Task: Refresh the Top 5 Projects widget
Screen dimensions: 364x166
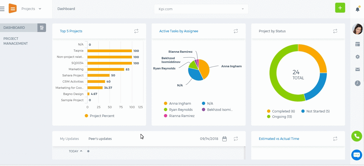Action: point(136,31)
